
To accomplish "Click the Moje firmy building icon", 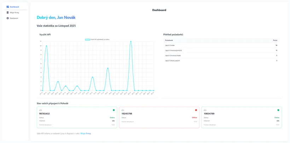I will pyautogui.click(x=8, y=12).
